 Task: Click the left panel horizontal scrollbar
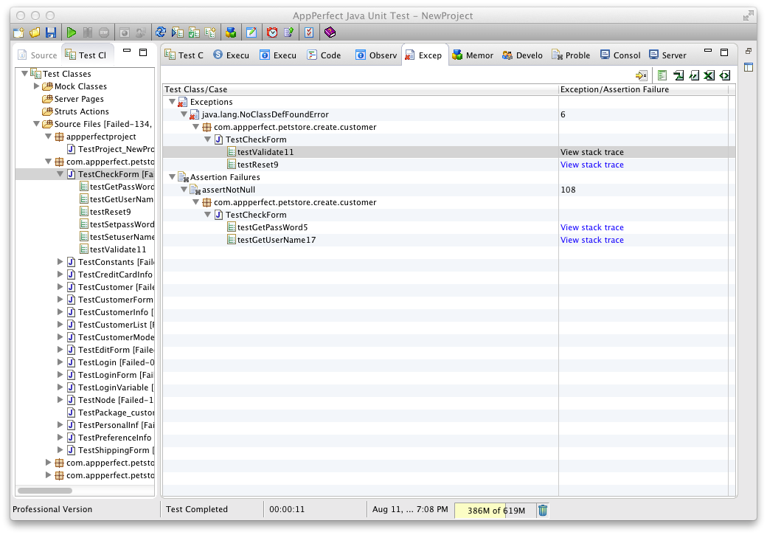click(x=44, y=491)
